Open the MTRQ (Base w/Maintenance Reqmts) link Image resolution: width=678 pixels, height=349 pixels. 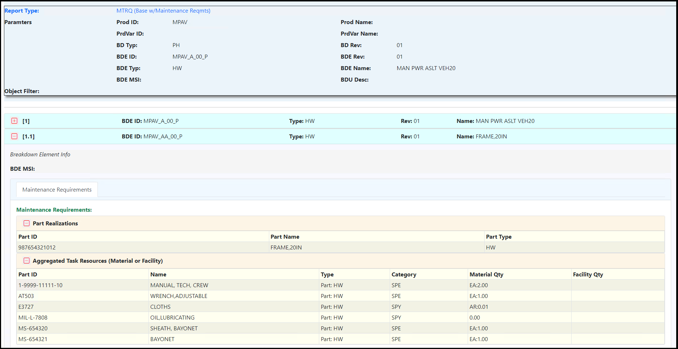(x=163, y=11)
